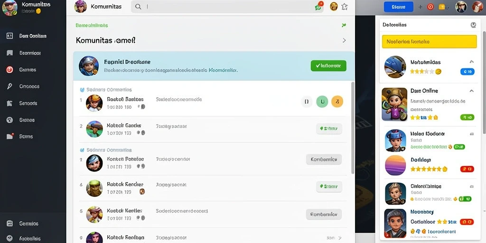This screenshot has width=486, height=243.
Task: Click the green pin icon below the header
Action: 344,25
